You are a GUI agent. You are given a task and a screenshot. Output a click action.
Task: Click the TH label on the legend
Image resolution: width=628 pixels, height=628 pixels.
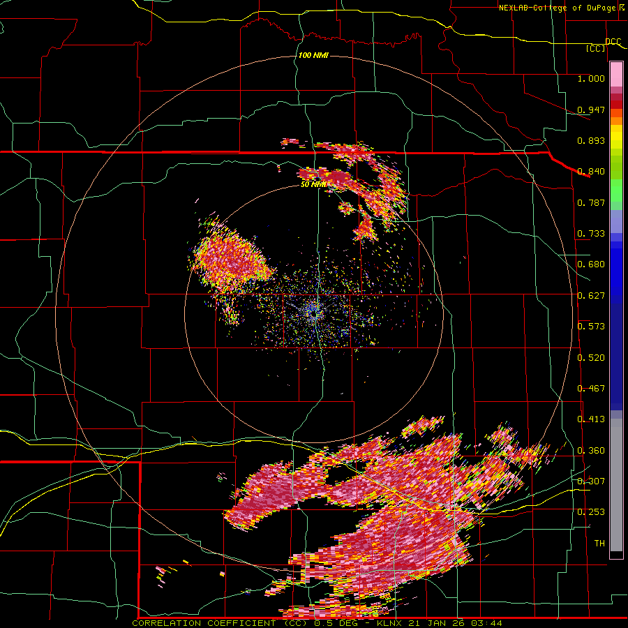[599, 543]
